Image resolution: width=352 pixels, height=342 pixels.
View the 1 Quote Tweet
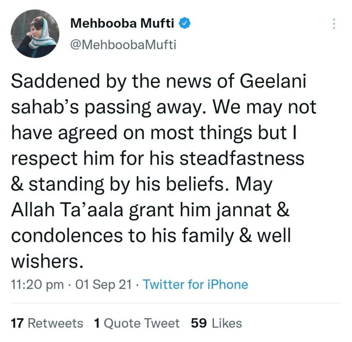pyautogui.click(x=137, y=323)
